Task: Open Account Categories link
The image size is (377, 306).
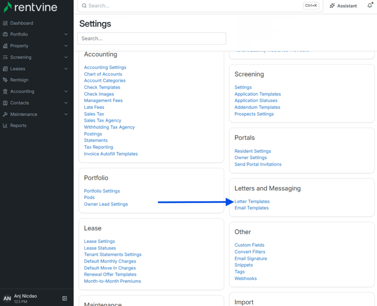Action: coord(105,81)
